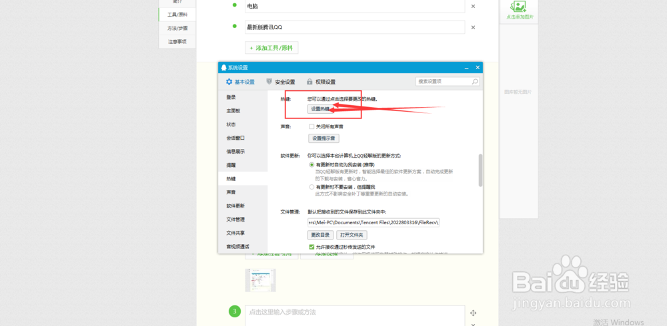Click the 添加工具/原料 button
This screenshot has width=667, height=326.
pyautogui.click(x=271, y=48)
